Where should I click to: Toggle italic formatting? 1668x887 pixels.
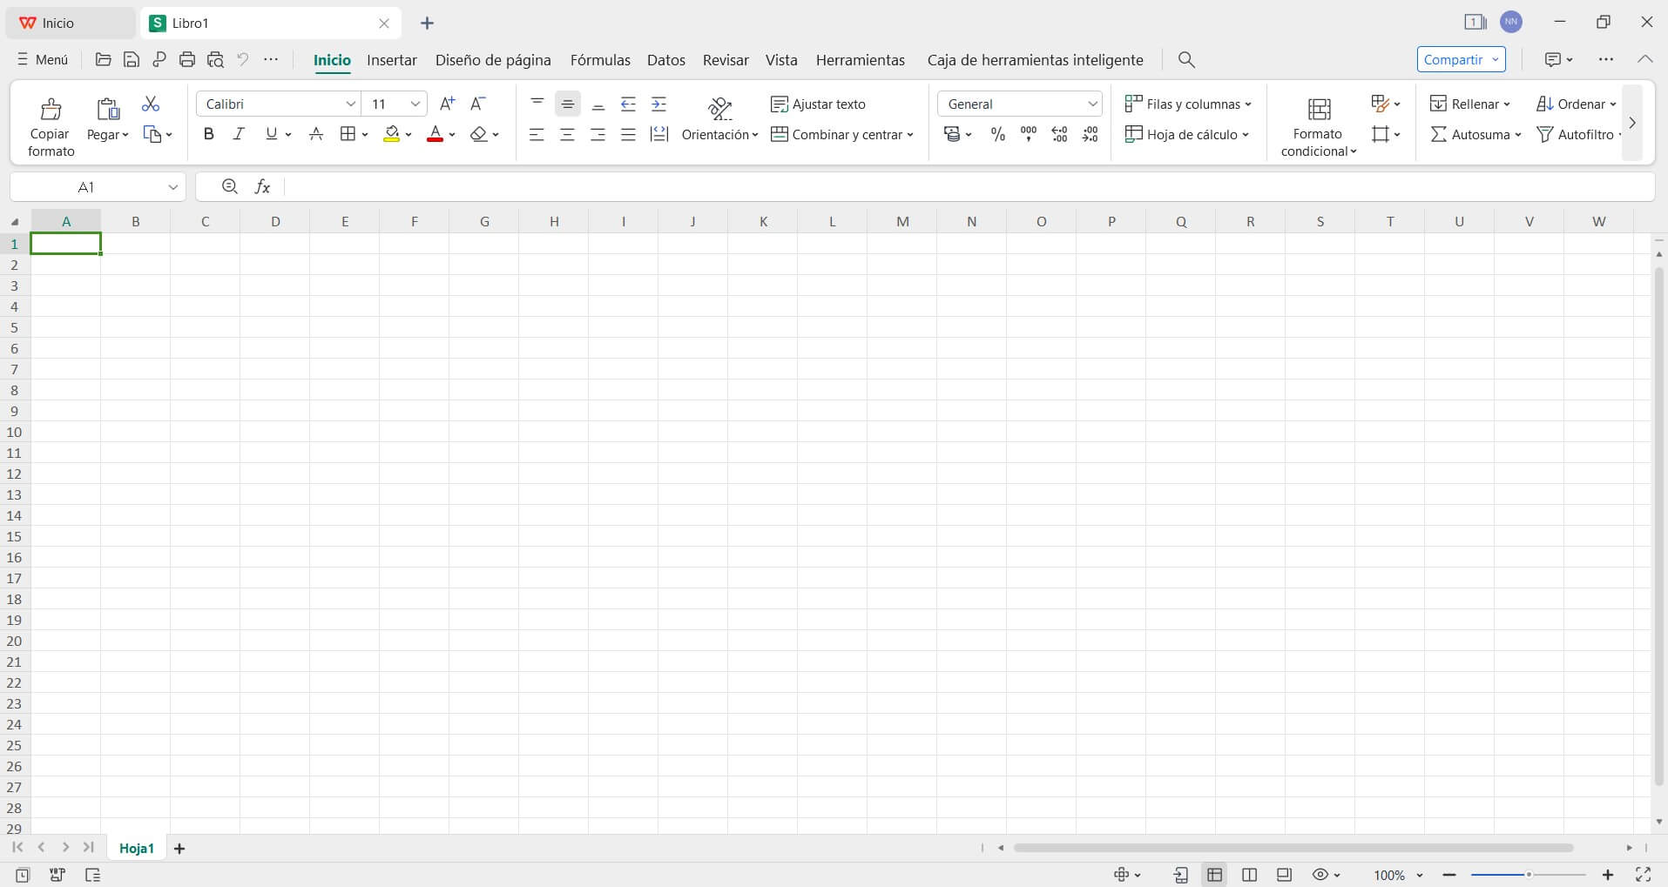238,133
